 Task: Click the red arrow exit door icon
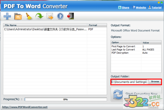click(x=71, y=16)
